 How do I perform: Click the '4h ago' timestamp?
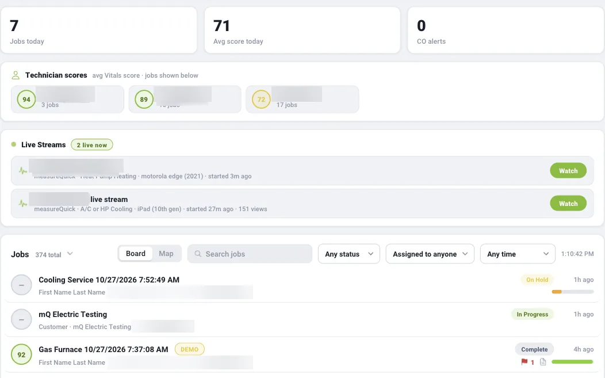click(x=583, y=349)
